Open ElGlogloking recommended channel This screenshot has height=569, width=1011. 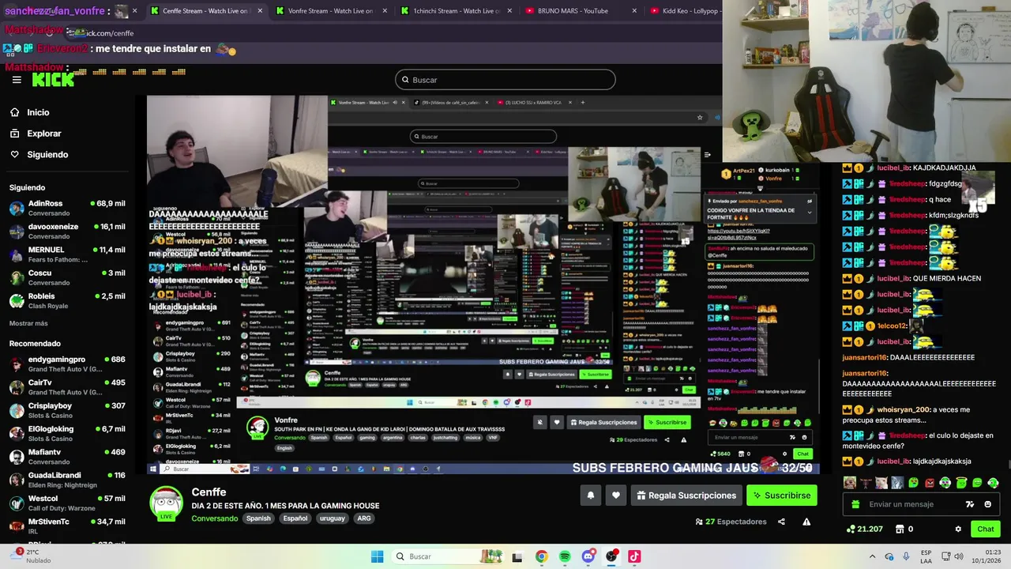67,433
